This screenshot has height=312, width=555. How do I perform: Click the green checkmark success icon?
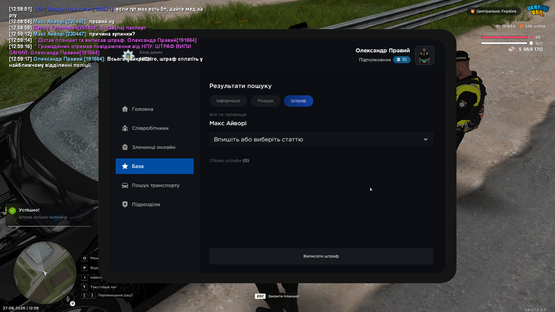pos(13,211)
